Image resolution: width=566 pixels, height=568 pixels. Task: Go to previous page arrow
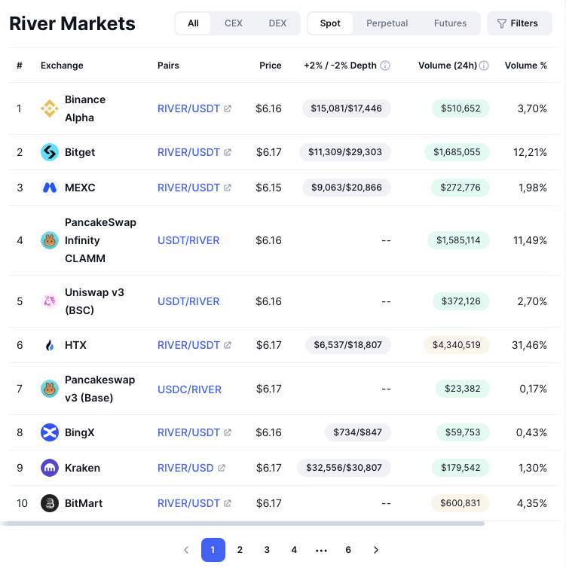(186, 550)
